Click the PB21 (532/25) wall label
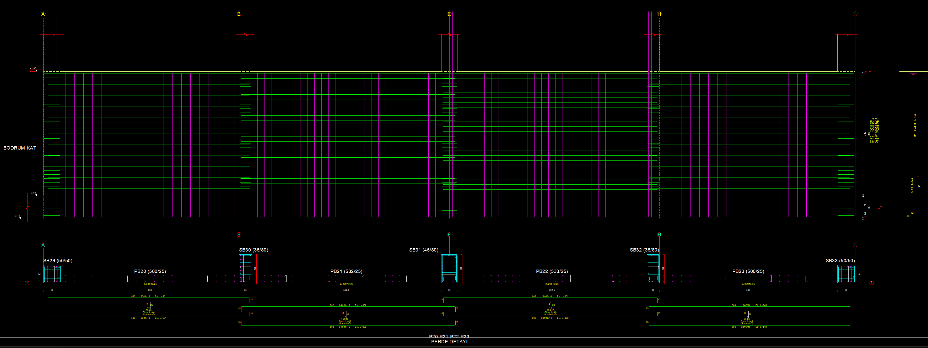 [x=346, y=271]
